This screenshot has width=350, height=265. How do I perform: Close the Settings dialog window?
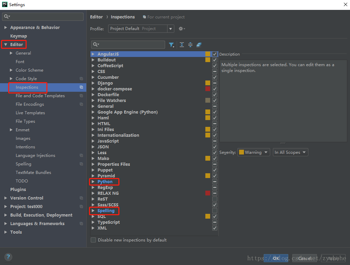click(x=345, y=4)
